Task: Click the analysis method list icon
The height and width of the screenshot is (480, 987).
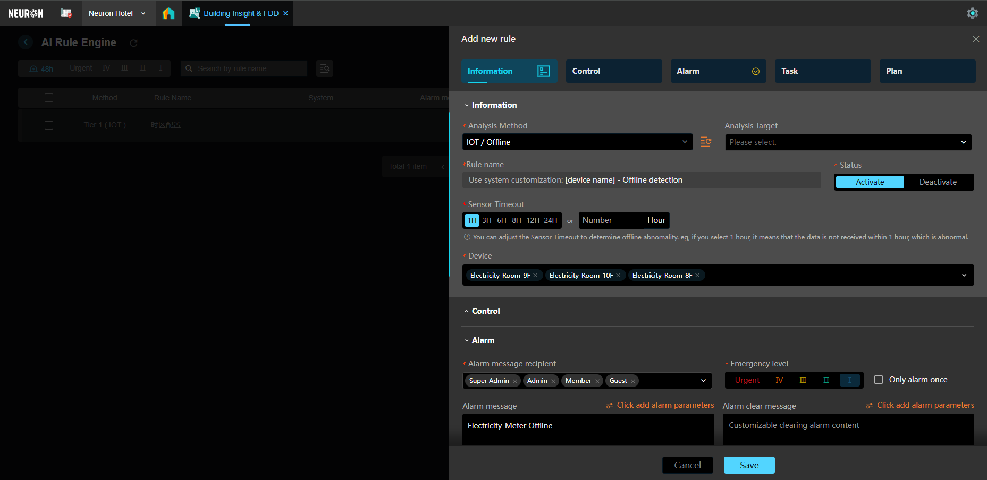Action: point(705,142)
